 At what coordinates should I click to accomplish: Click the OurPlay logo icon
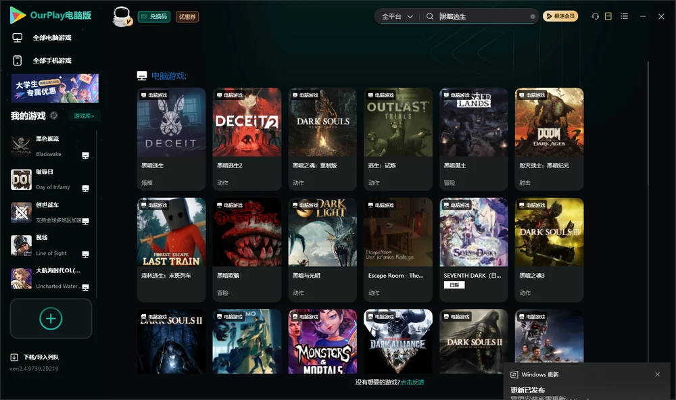point(18,16)
